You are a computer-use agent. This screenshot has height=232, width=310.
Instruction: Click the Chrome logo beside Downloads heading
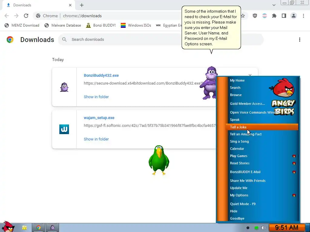pos(10,40)
